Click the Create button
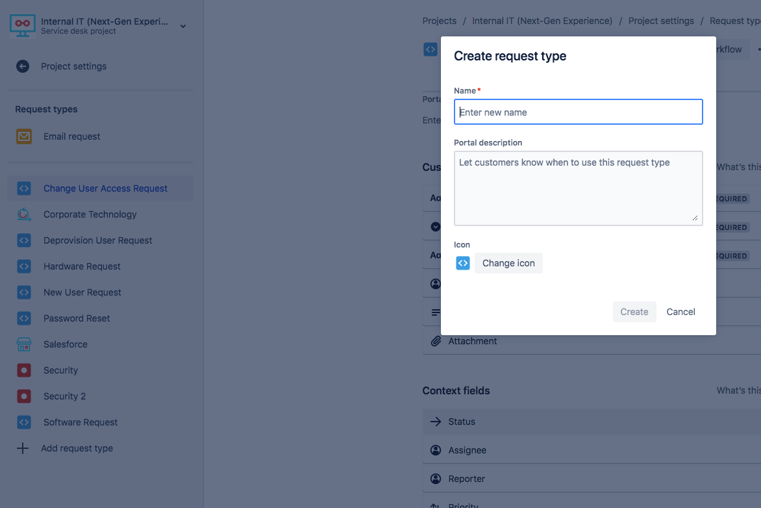The image size is (761, 508). pyautogui.click(x=634, y=312)
